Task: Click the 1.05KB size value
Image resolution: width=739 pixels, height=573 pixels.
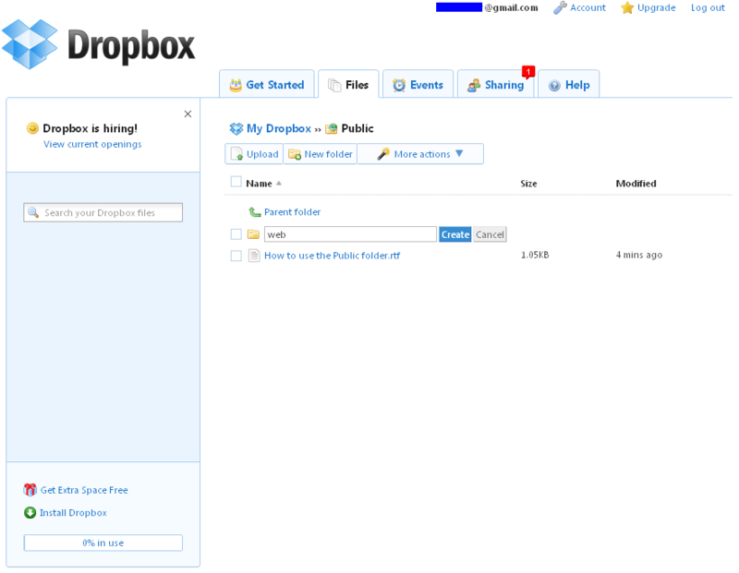Action: [535, 255]
